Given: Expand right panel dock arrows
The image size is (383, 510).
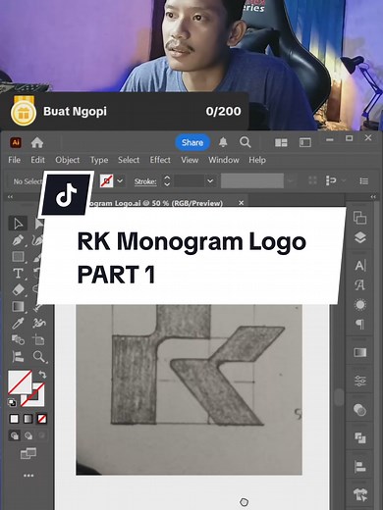Looking at the screenshot, I should point(373,197).
